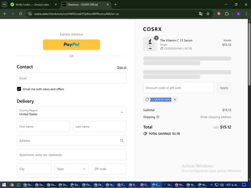The width and height of the screenshot is (251, 188).
Task: Click the First name field
Action: [x=44, y=127]
